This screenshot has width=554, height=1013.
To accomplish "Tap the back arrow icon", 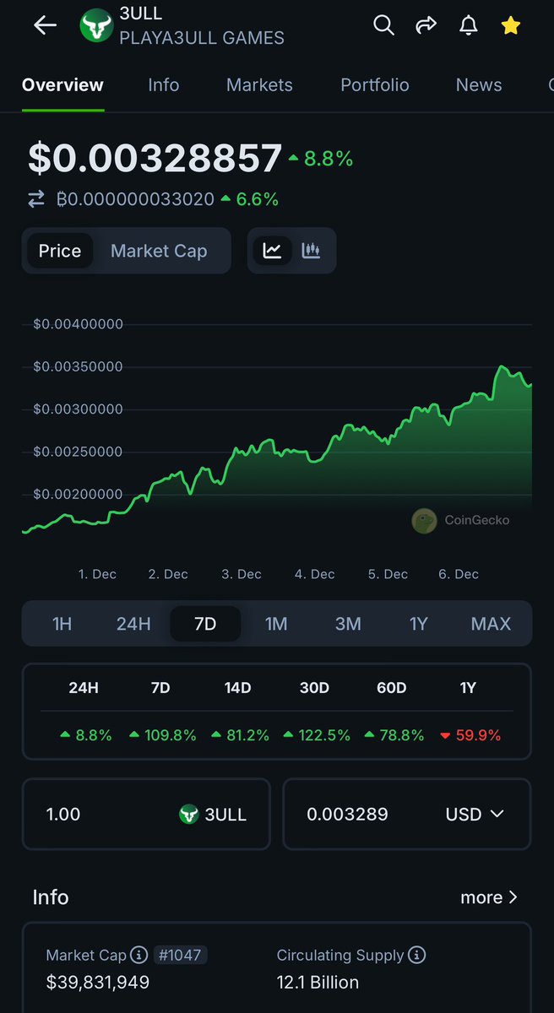I will click(45, 25).
